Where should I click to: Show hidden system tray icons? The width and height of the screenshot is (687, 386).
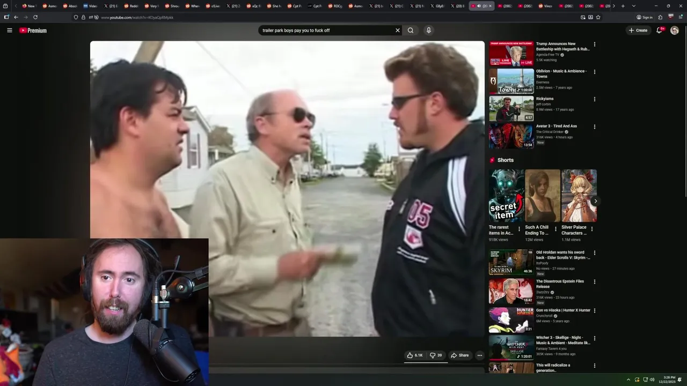[x=628, y=380]
